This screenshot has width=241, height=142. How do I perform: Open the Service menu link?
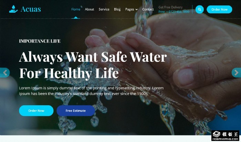(x=104, y=9)
